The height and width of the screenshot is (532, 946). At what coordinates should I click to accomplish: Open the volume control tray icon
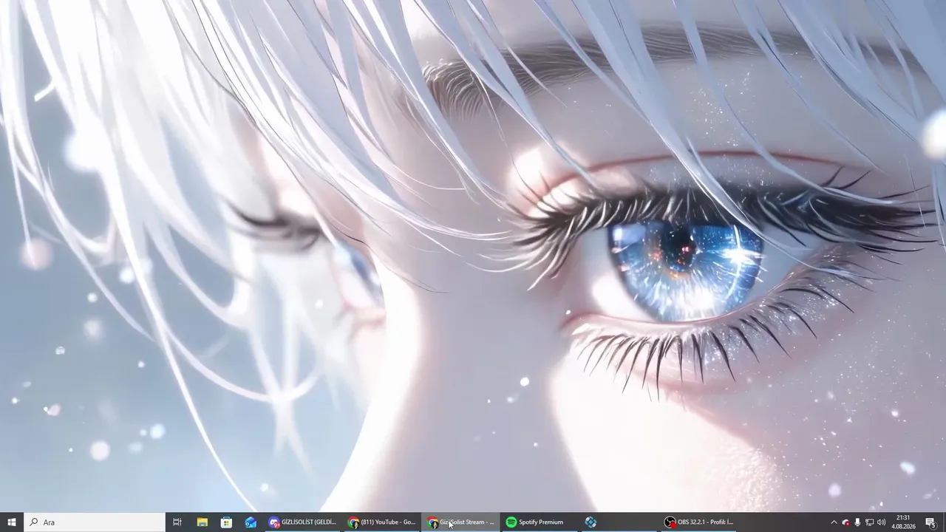pyautogui.click(x=881, y=522)
